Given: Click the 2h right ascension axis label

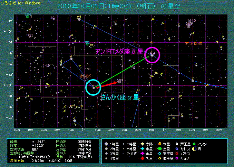Looking at the screenshot, I should [84, 130].
